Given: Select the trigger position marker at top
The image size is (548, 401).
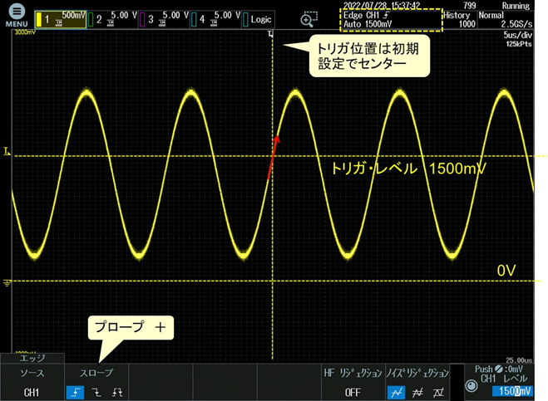Looking at the screenshot, I should click(271, 34).
